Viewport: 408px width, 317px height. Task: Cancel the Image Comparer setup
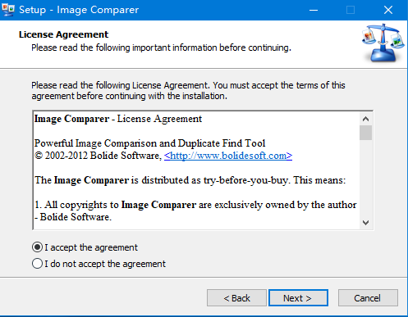368,298
